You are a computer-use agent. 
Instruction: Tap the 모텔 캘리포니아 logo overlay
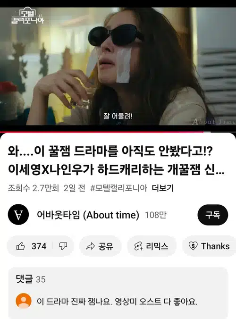click(x=27, y=16)
